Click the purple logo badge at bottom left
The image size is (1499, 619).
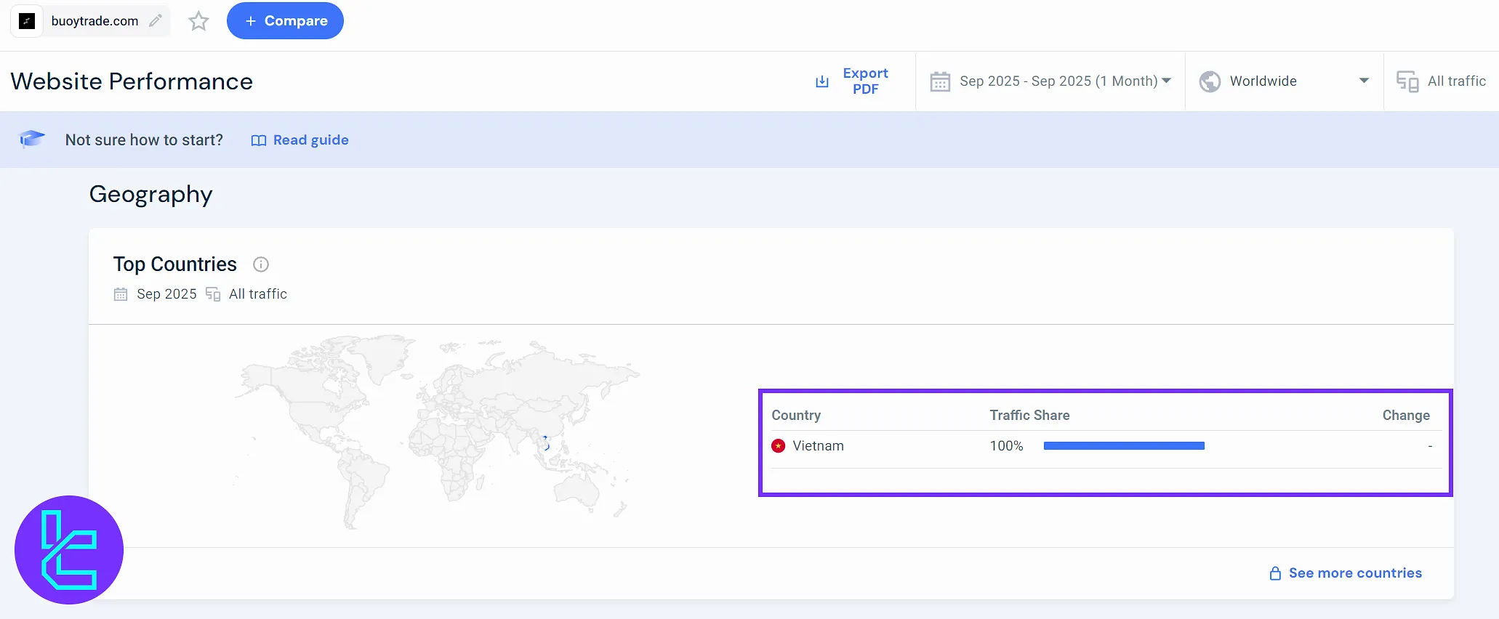(x=69, y=550)
